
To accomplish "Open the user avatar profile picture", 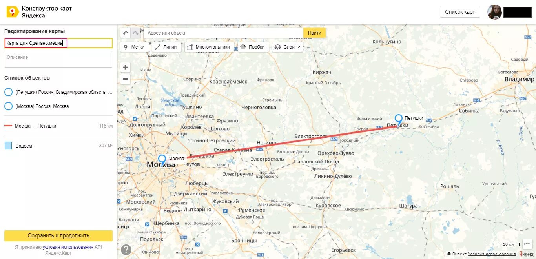I will click(x=494, y=12).
